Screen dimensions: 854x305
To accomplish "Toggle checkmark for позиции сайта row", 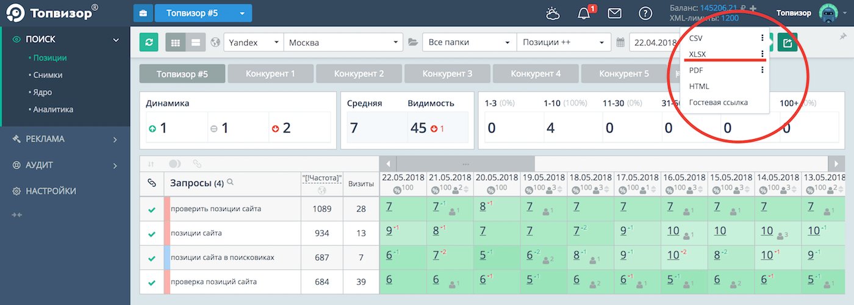I will pyautogui.click(x=152, y=234).
